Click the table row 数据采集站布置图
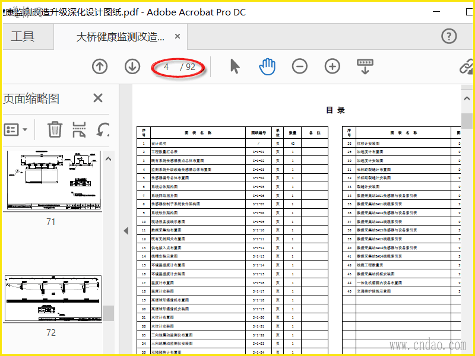The height and width of the screenshot is (356, 475). (x=232, y=230)
